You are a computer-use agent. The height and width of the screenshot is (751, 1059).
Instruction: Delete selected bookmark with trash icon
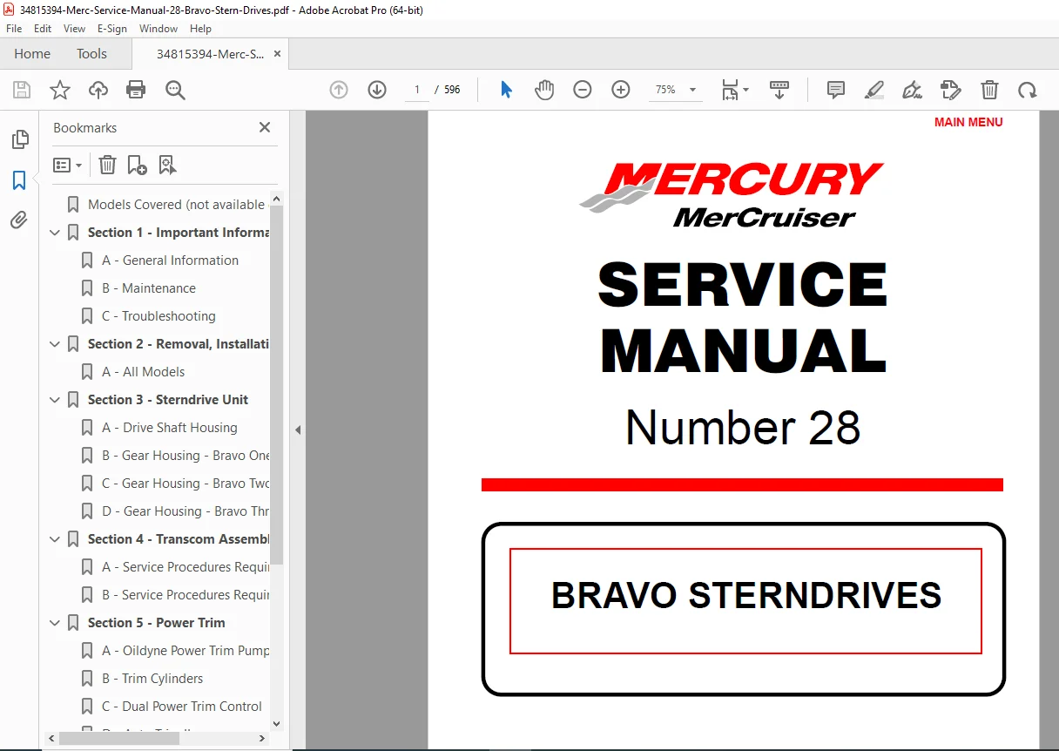click(x=107, y=165)
